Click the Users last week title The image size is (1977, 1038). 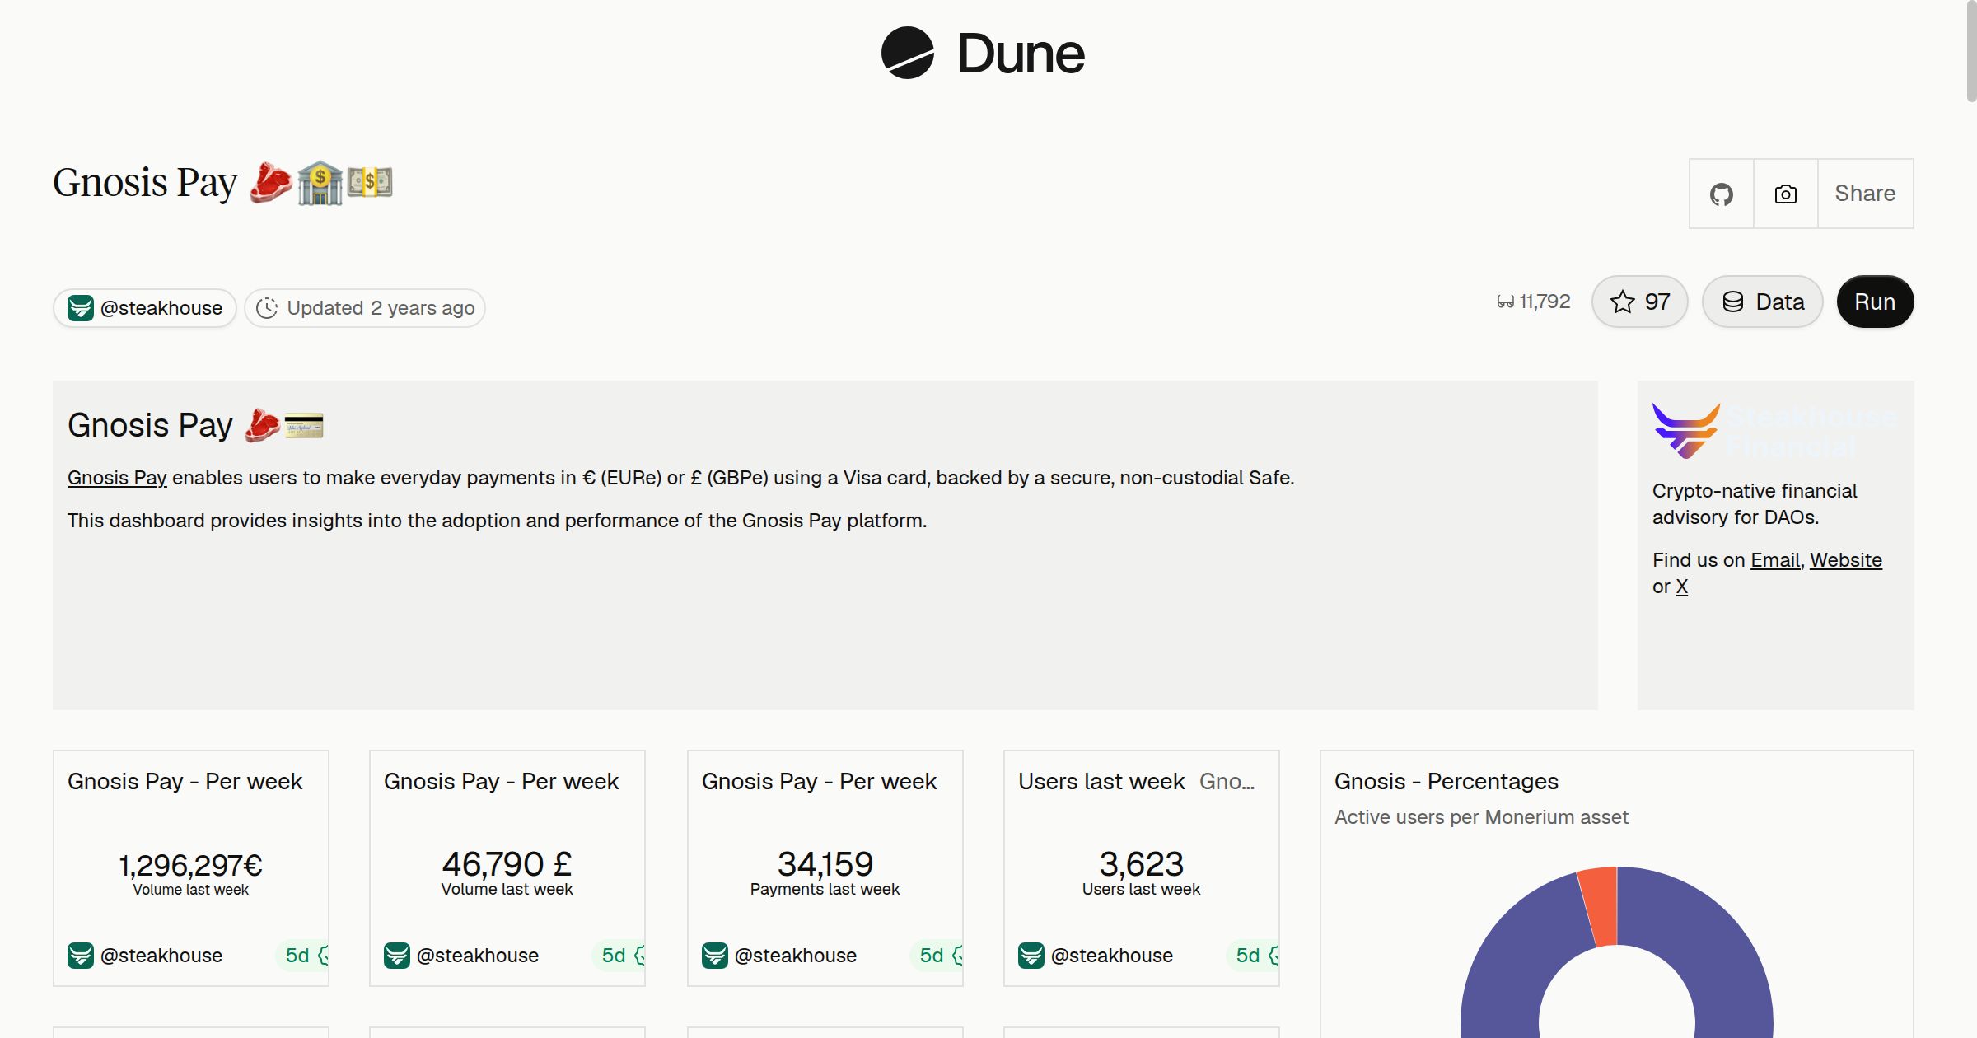[x=1101, y=781]
